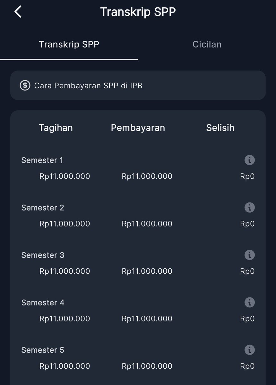Open Semester 5 info icon

click(249, 350)
